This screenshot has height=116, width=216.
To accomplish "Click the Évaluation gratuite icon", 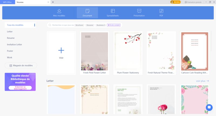I will click(x=186, y=2).
